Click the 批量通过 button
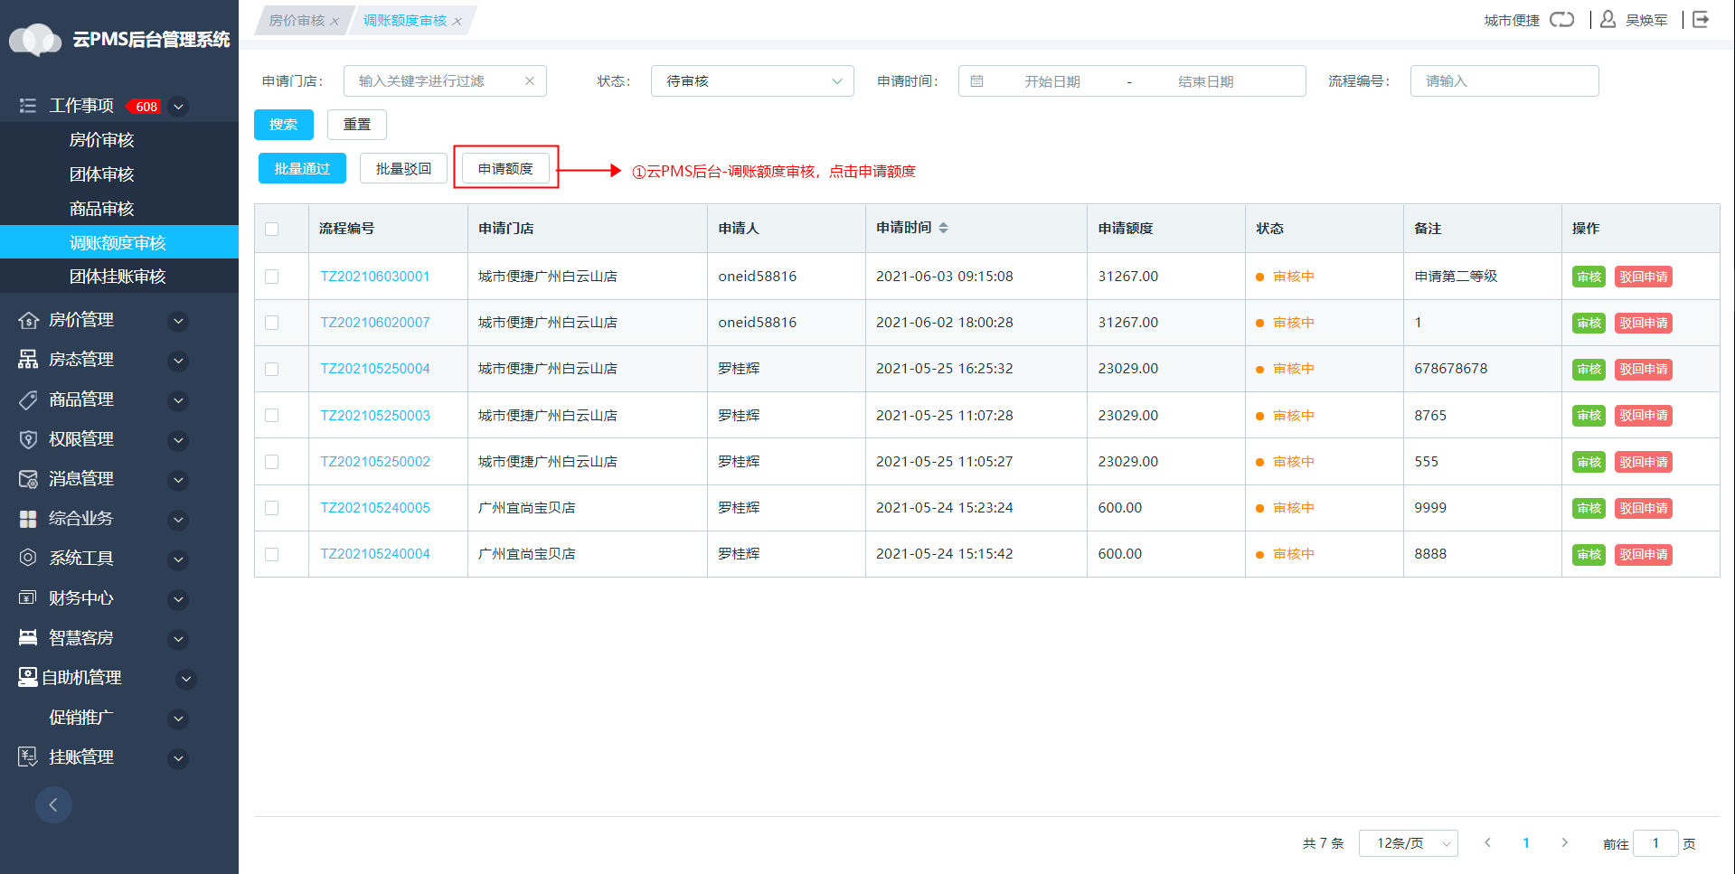Screen dimensions: 1735x874 (302, 168)
